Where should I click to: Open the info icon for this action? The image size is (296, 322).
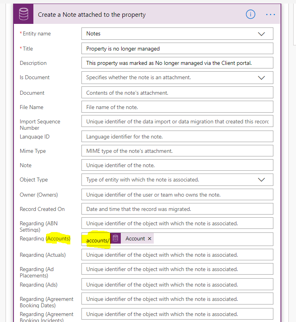click(x=250, y=14)
